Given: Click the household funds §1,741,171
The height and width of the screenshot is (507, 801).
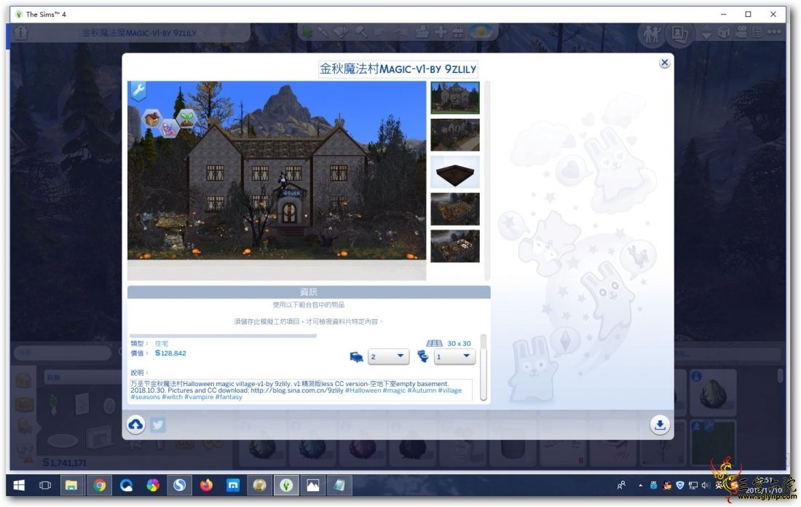Looking at the screenshot, I should [64, 463].
